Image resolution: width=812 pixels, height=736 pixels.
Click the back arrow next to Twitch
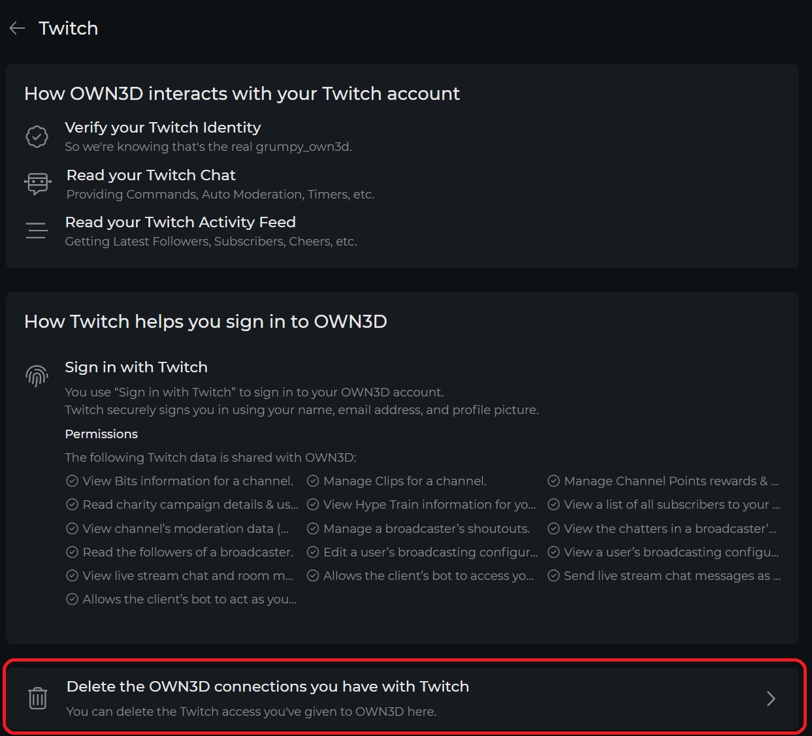[17, 28]
